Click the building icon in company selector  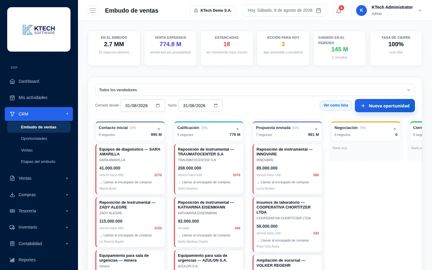(196, 10)
